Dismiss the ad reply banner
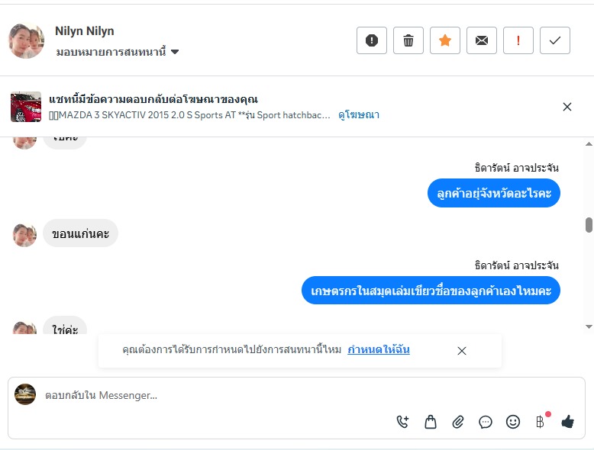 pos(567,107)
